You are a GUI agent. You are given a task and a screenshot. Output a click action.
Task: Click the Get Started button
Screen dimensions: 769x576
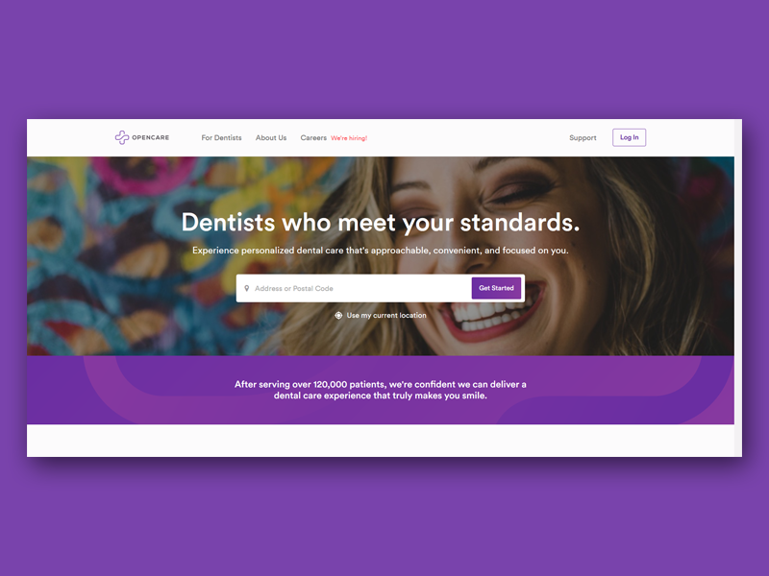(496, 288)
